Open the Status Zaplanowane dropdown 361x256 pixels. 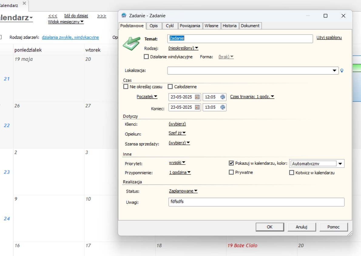[183, 191]
